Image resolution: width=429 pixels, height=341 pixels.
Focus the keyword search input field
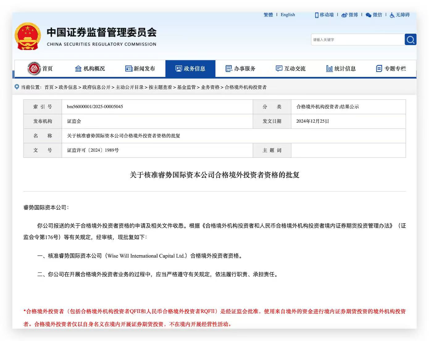(357, 40)
